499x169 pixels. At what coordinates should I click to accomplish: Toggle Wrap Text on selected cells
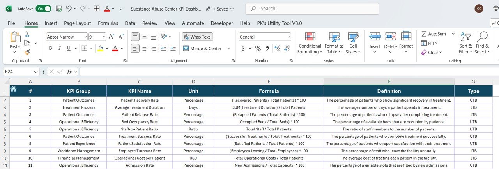point(197,37)
